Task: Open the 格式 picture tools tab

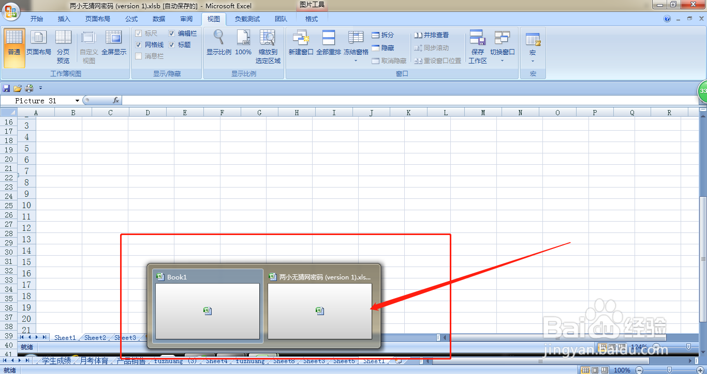Action: point(312,19)
